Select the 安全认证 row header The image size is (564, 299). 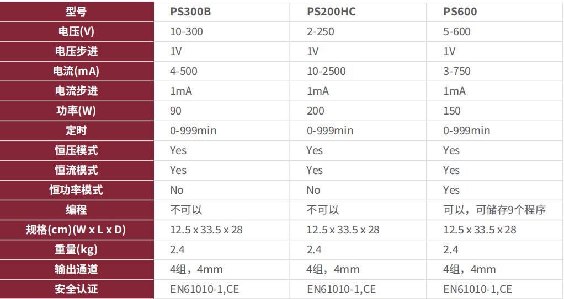tap(76, 289)
